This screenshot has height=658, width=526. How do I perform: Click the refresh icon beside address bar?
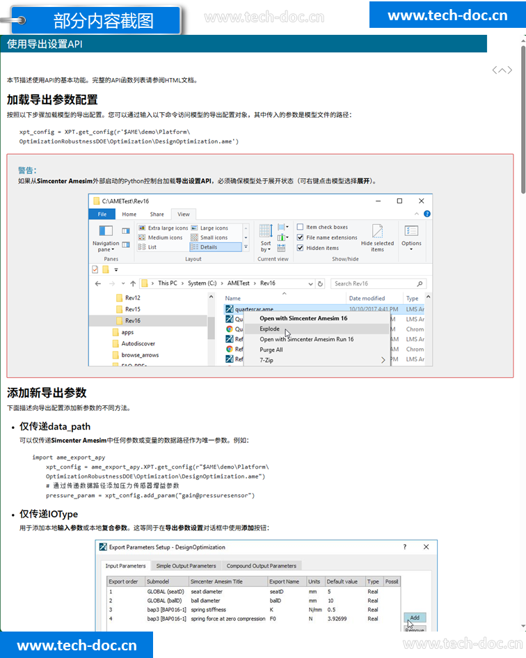point(320,283)
